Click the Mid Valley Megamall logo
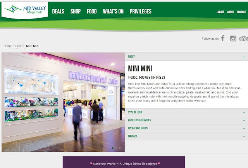Viewport: 248px width, 168px height. pos(25,10)
